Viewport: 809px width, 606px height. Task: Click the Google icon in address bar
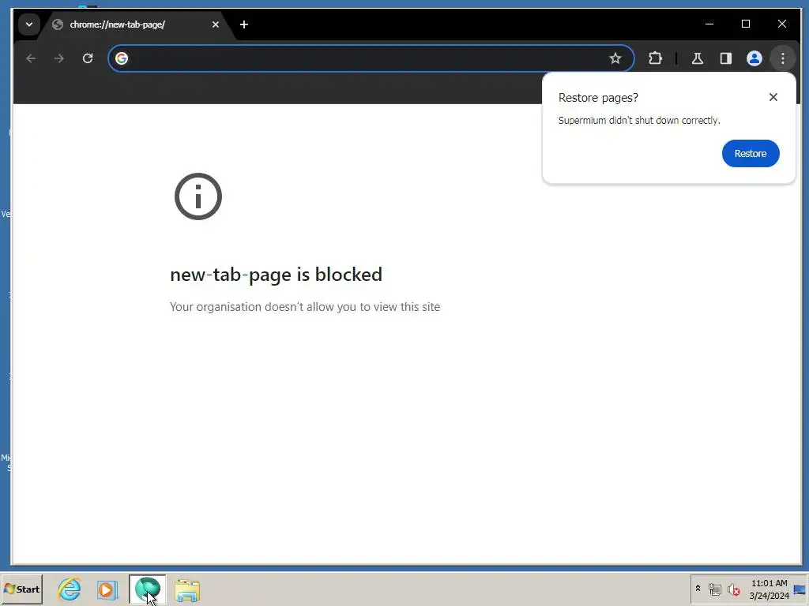(x=122, y=58)
